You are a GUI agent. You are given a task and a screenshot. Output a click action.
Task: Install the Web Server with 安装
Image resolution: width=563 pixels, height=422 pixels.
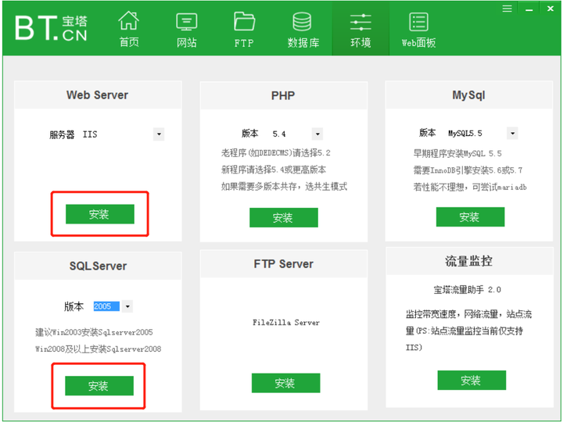click(x=99, y=214)
